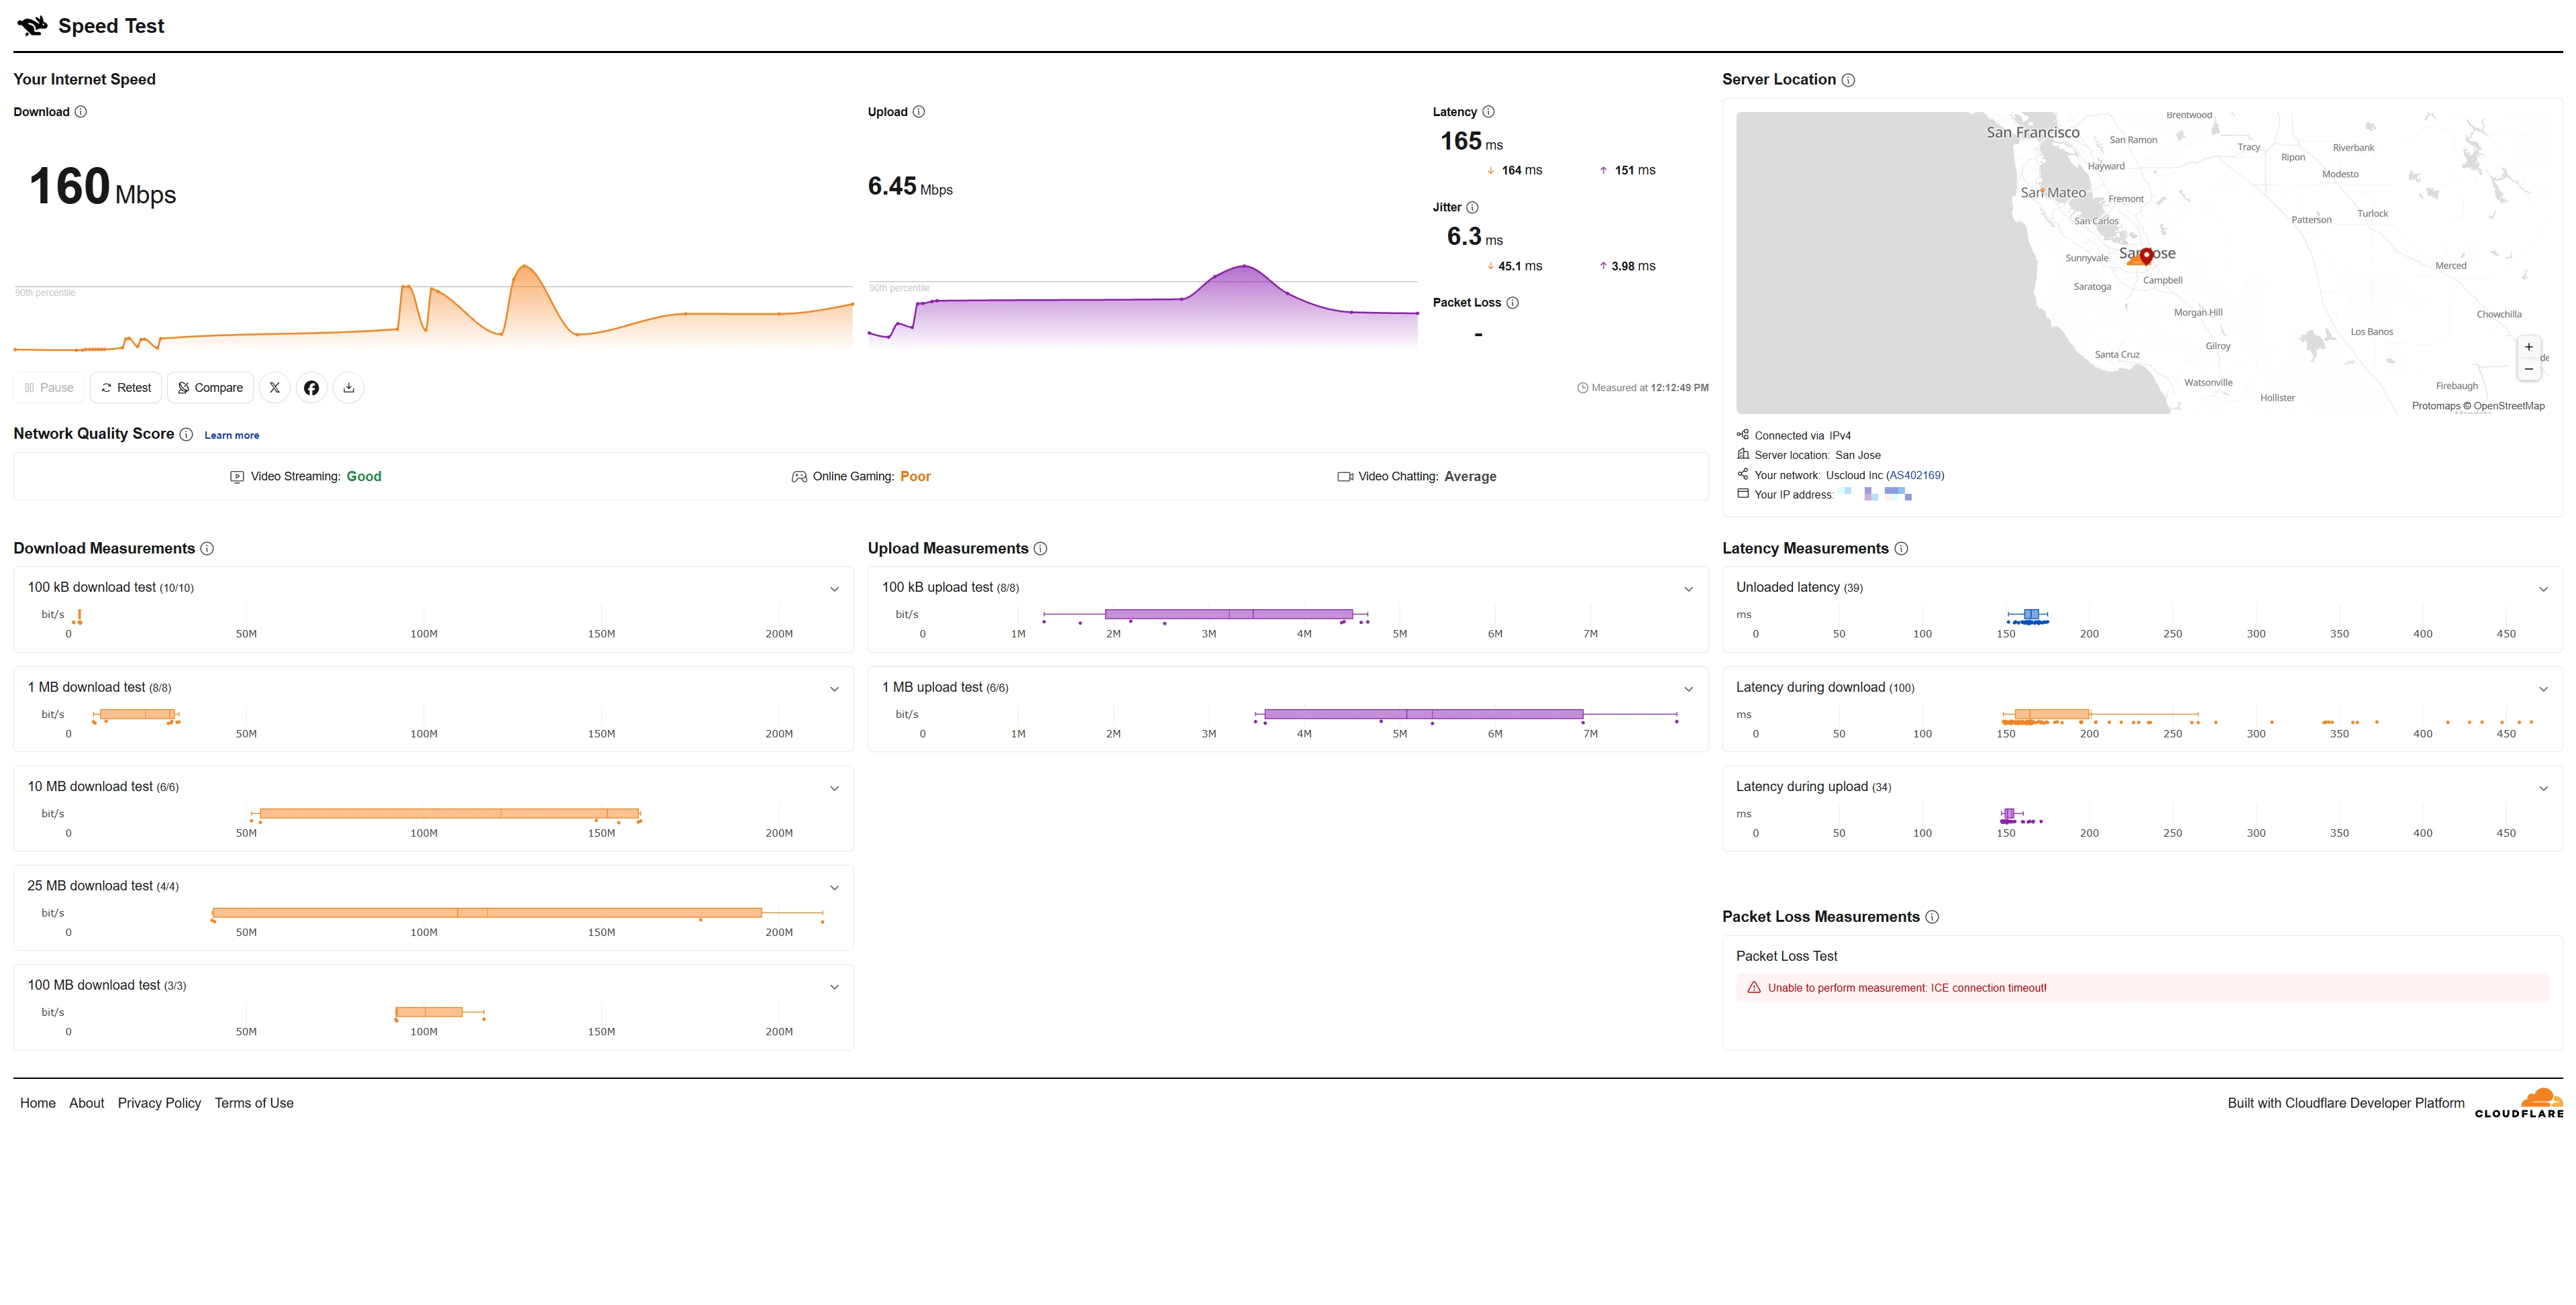Click the Speed Test logo icon

click(x=32, y=26)
